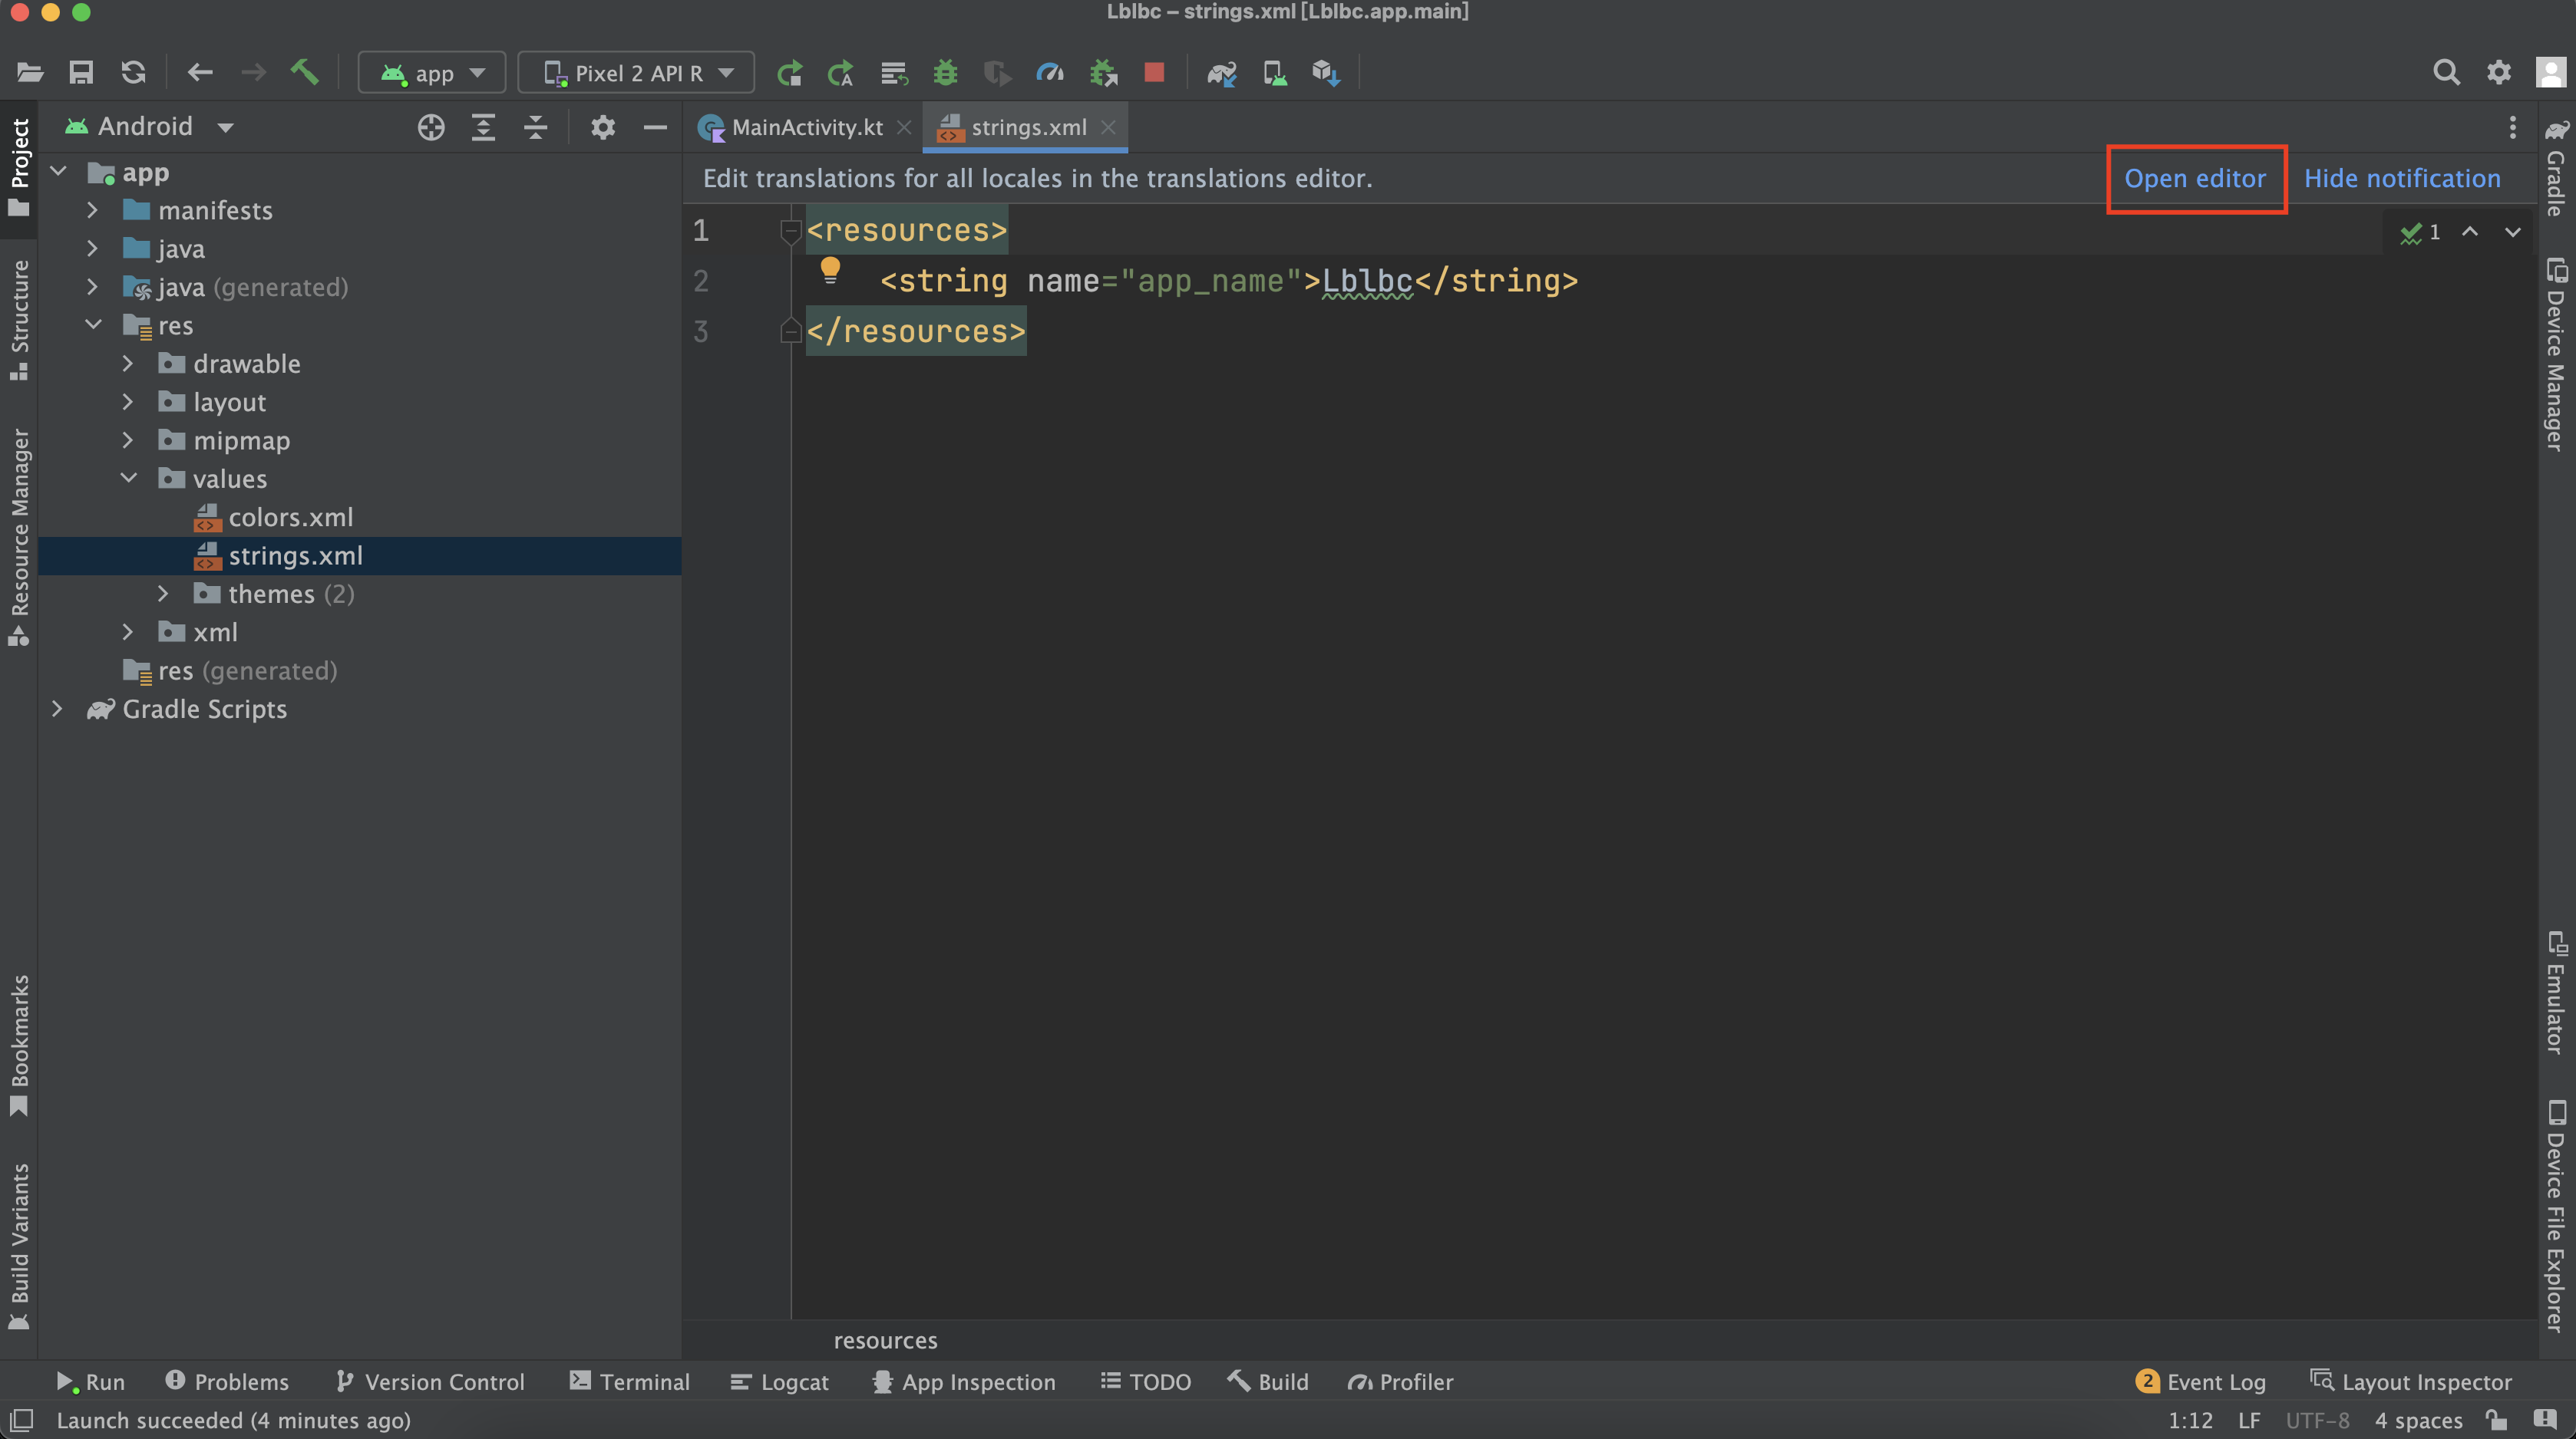Click the red Stop button icon
This screenshot has width=2576, height=1439.
pyautogui.click(x=1154, y=73)
